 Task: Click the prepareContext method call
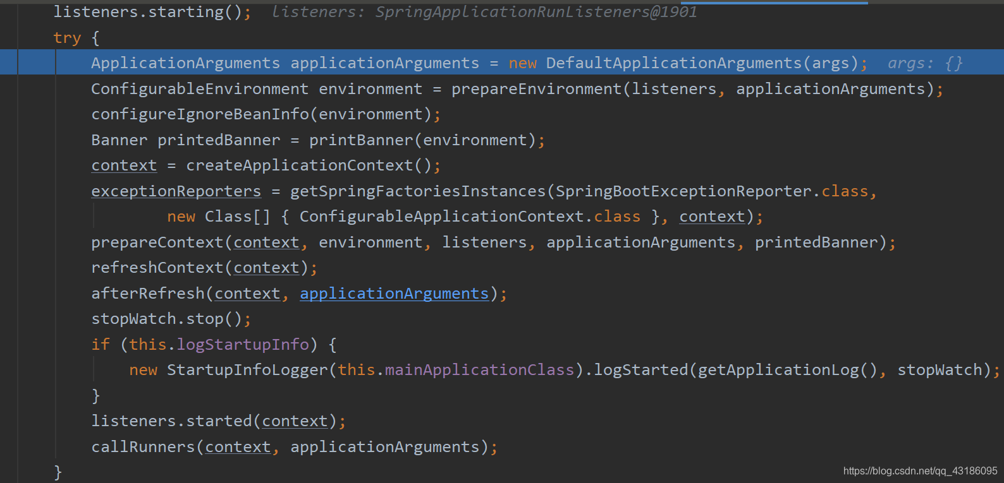(x=157, y=242)
